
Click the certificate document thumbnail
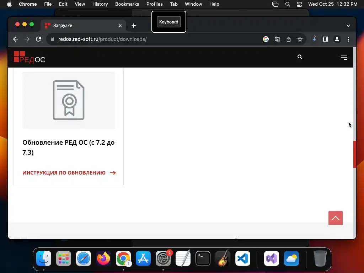point(69,100)
